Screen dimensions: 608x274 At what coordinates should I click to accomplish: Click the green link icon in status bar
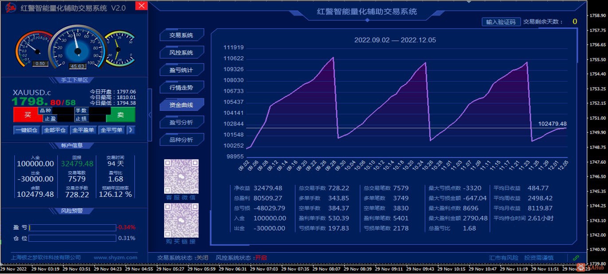coord(576,258)
